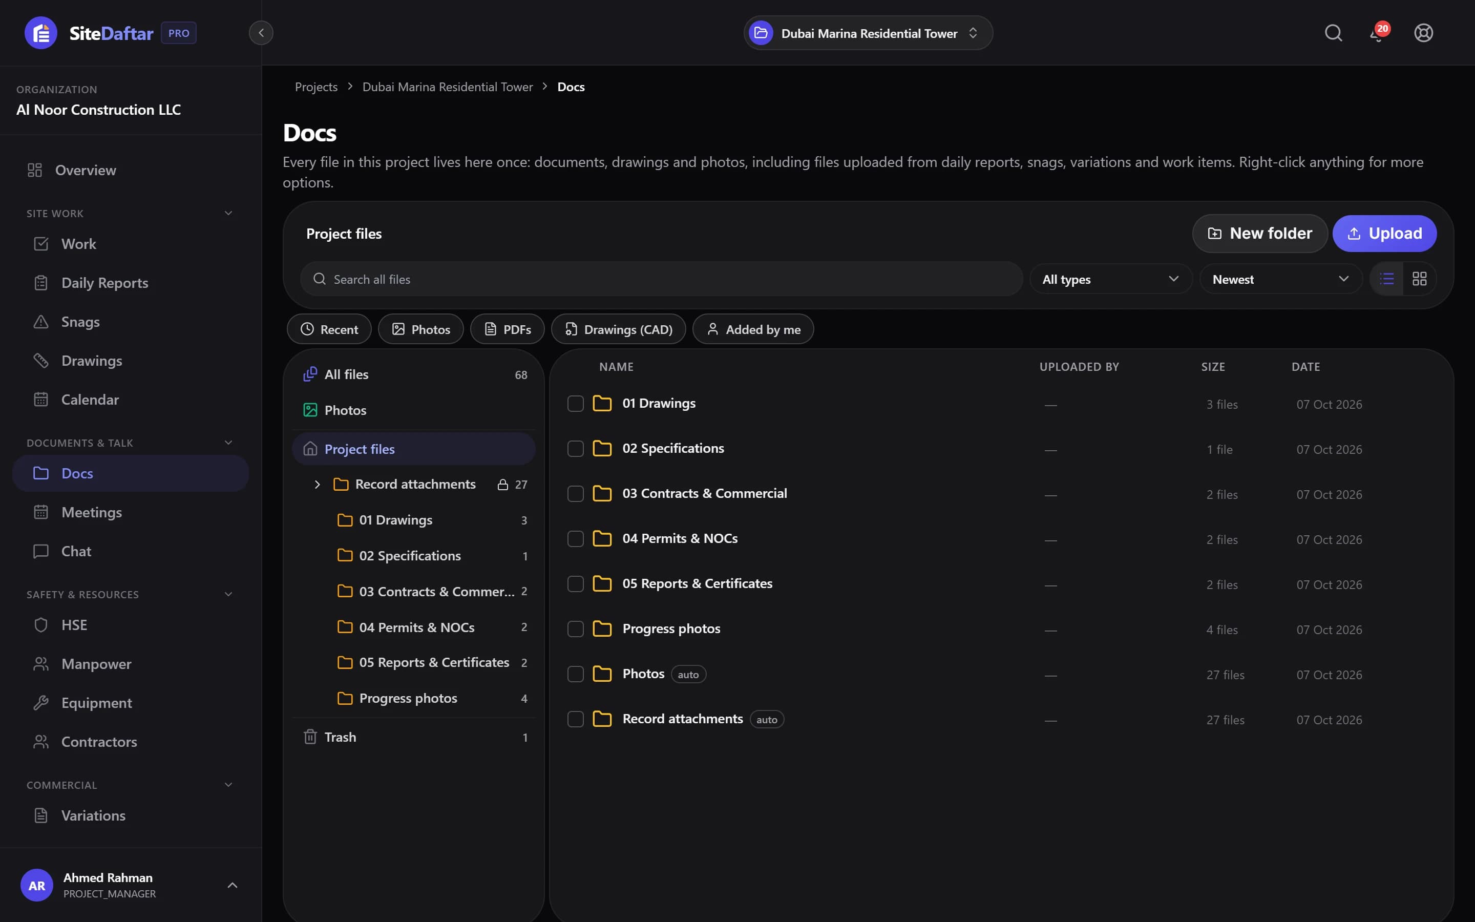
Task: Select the Added by me filter chip
Action: [x=753, y=329]
